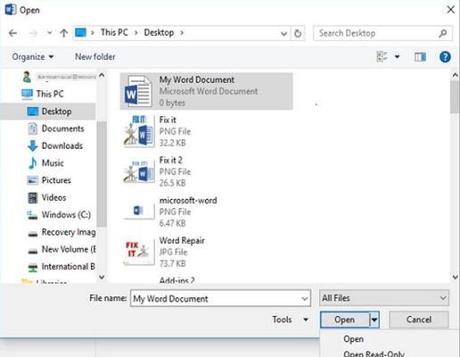Select the My Word Document file
Screen dimensions: 460x357
coord(207,91)
